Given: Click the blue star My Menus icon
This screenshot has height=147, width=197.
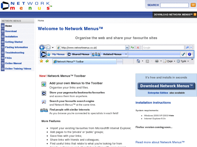Looking at the screenshot, I should point(49,54).
